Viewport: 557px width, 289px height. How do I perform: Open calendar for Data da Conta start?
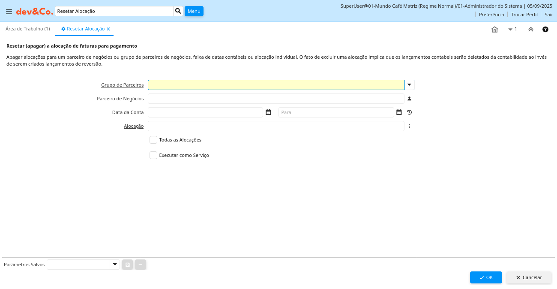point(268,112)
